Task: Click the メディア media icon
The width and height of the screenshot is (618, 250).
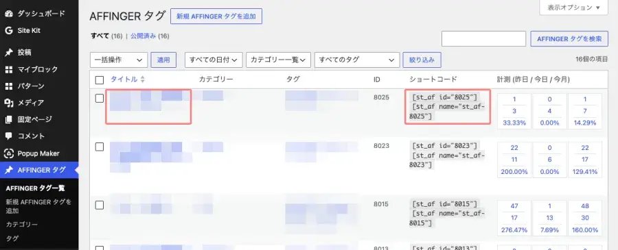Action: point(9,103)
